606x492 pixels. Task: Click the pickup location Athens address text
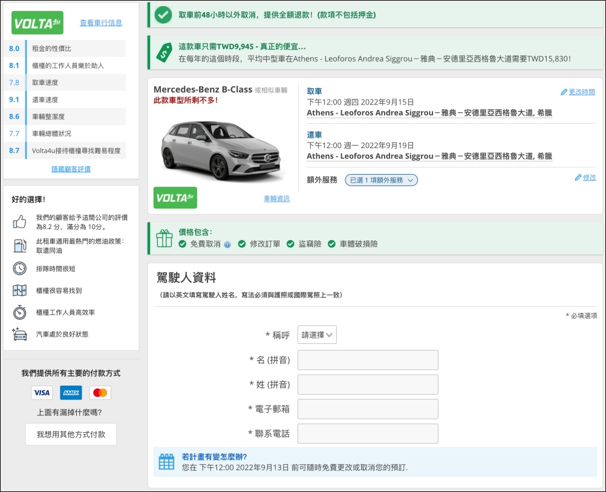[429, 113]
